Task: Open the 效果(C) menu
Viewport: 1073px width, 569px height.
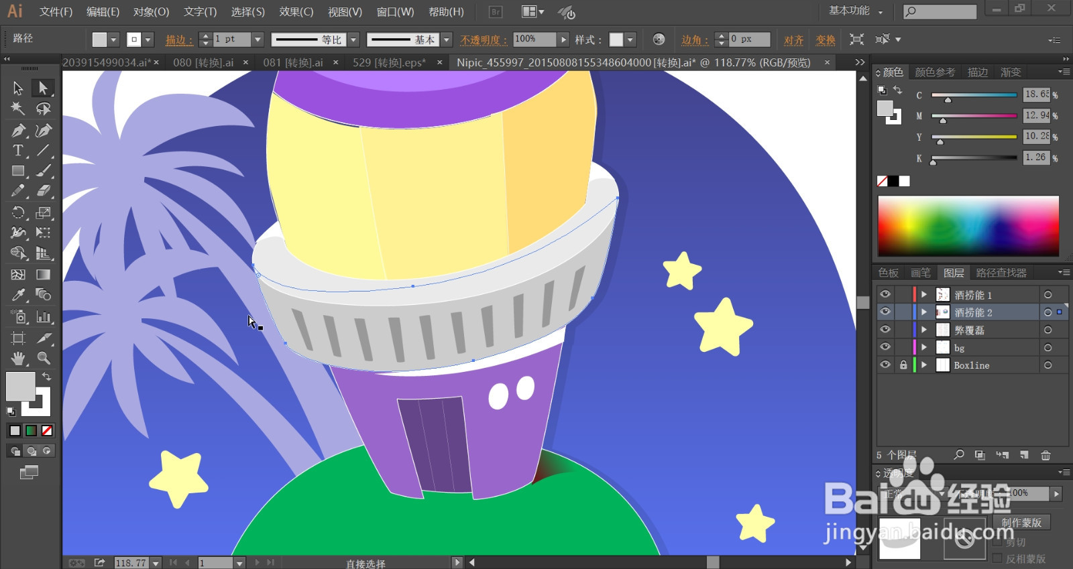Action: coord(296,12)
